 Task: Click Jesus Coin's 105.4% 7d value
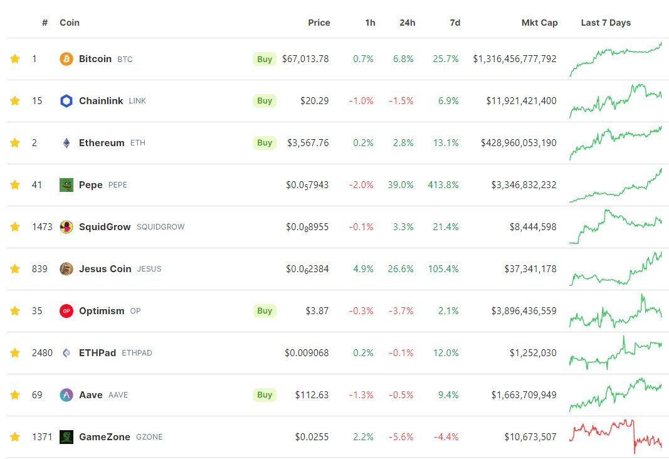pos(443,269)
